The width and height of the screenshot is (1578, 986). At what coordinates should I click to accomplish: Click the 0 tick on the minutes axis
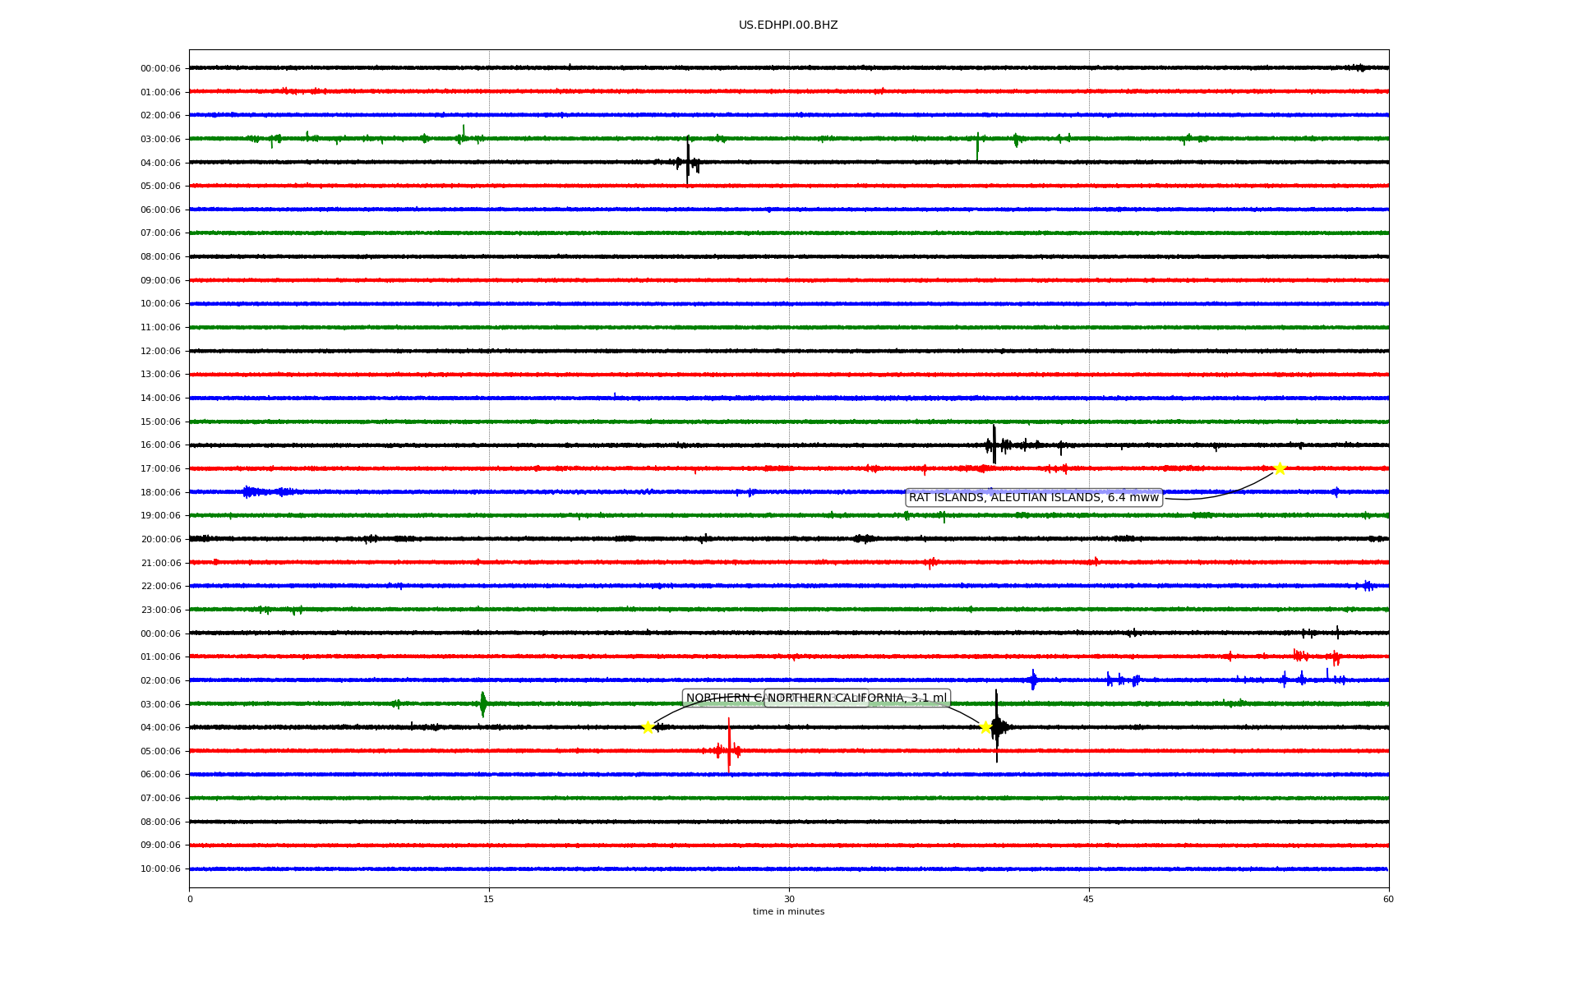[x=190, y=899]
